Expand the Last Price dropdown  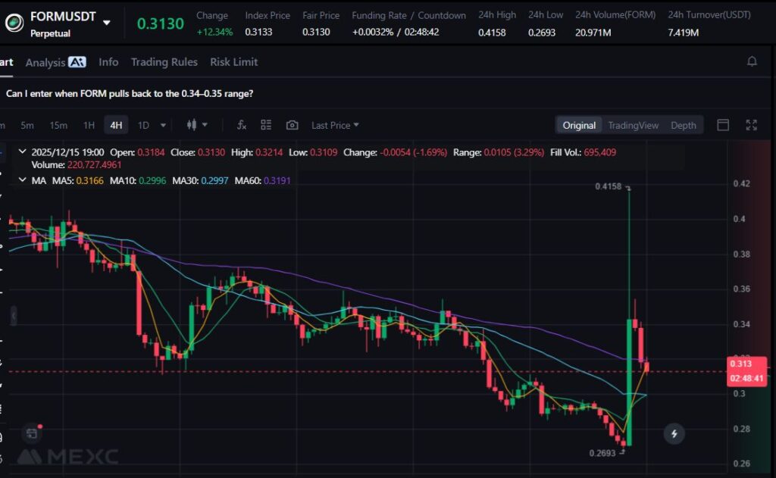[x=335, y=125]
